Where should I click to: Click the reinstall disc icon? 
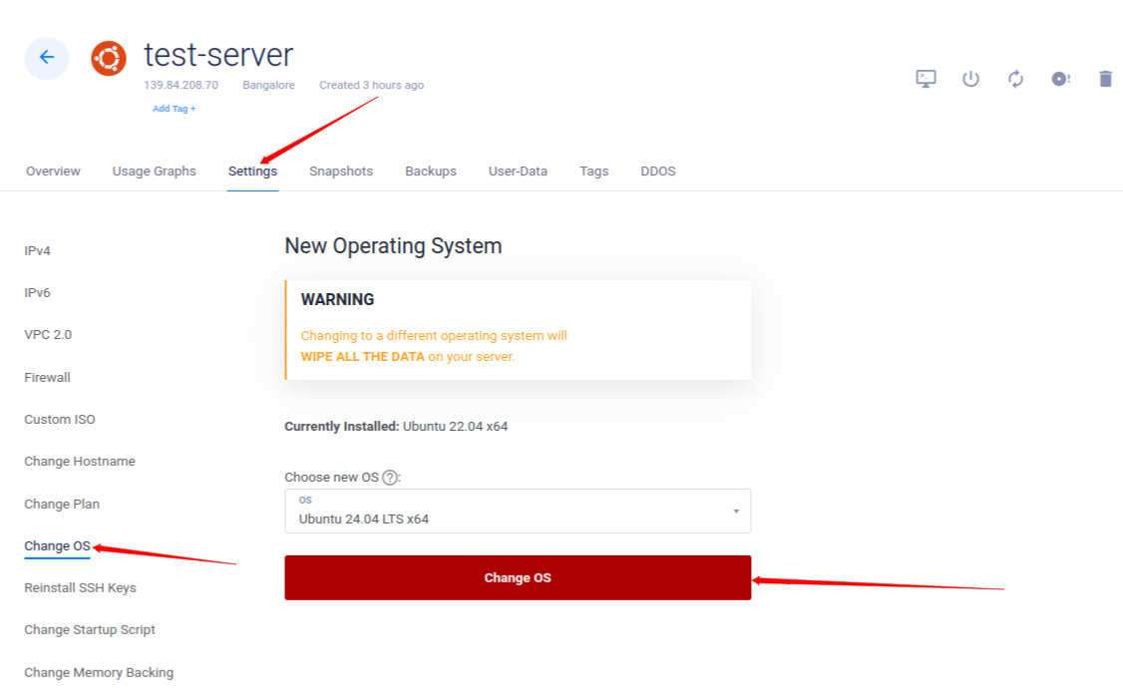tap(1061, 79)
